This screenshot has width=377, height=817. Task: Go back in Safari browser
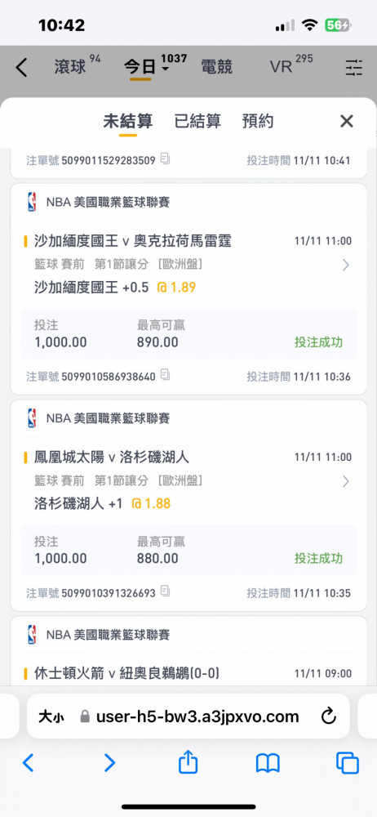28,763
